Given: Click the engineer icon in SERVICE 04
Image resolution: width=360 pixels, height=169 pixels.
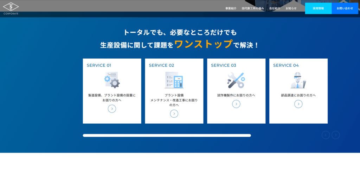Looking at the screenshot, I should point(298,80).
